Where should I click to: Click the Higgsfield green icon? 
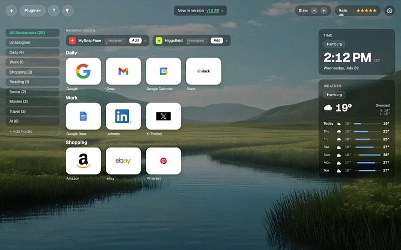coord(159,40)
